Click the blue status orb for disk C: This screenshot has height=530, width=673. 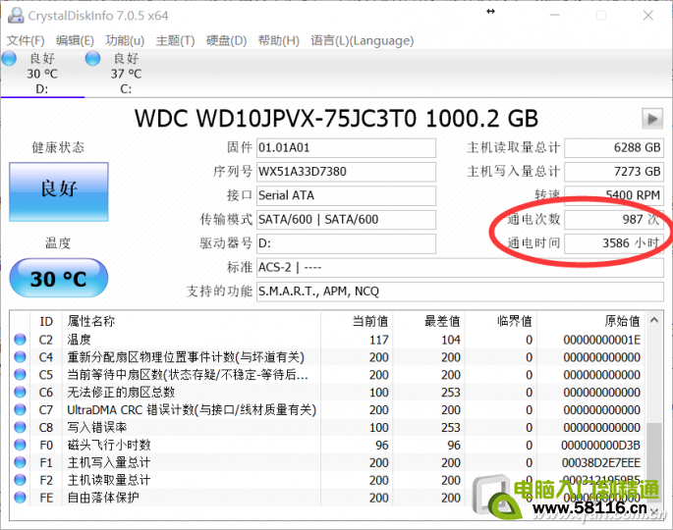(92, 58)
